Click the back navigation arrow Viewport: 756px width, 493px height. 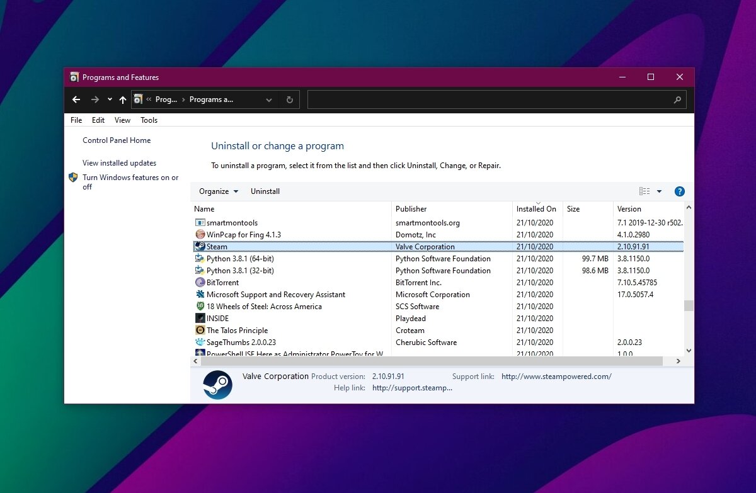pos(76,99)
